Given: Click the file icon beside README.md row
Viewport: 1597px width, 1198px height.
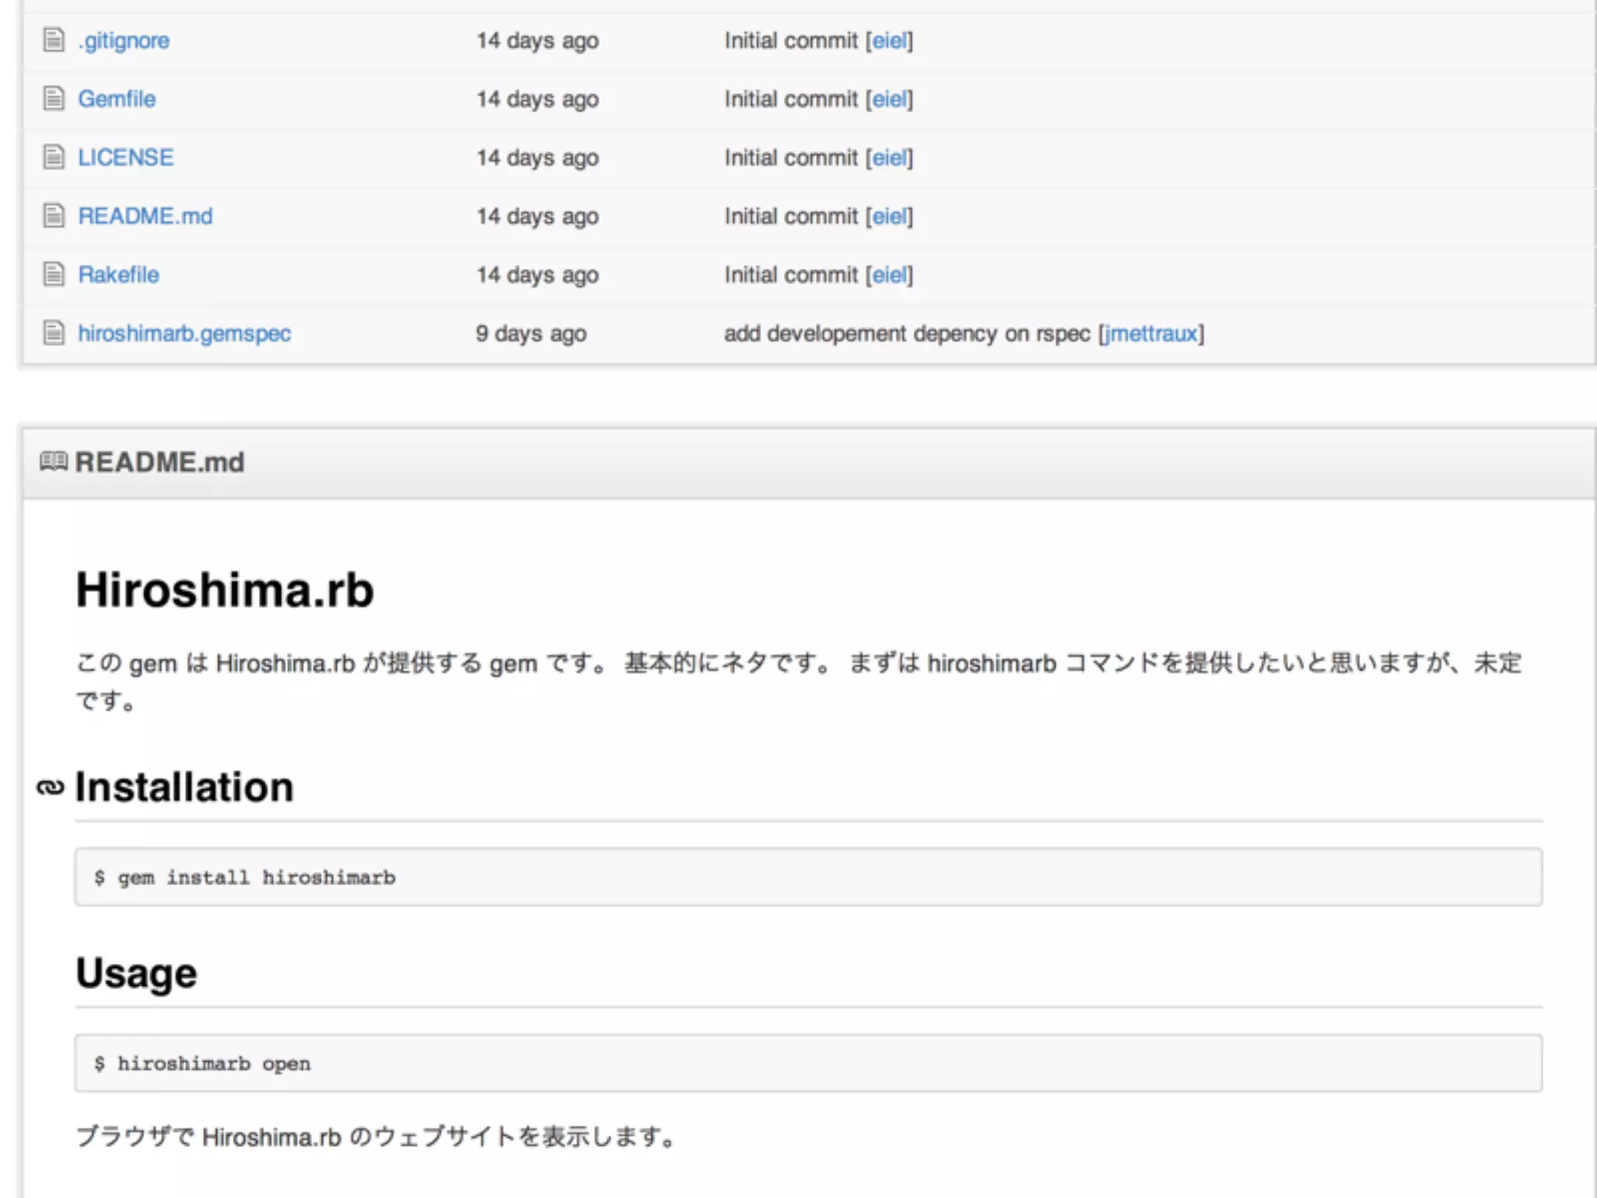Looking at the screenshot, I should (53, 215).
